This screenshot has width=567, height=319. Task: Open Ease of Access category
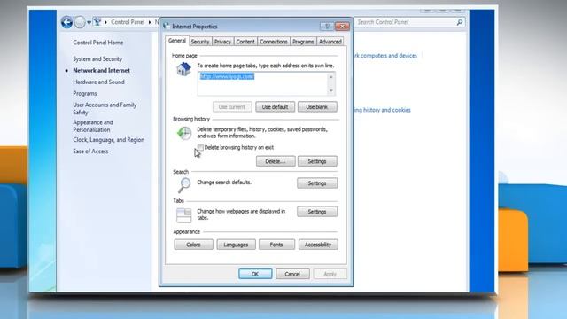click(90, 152)
